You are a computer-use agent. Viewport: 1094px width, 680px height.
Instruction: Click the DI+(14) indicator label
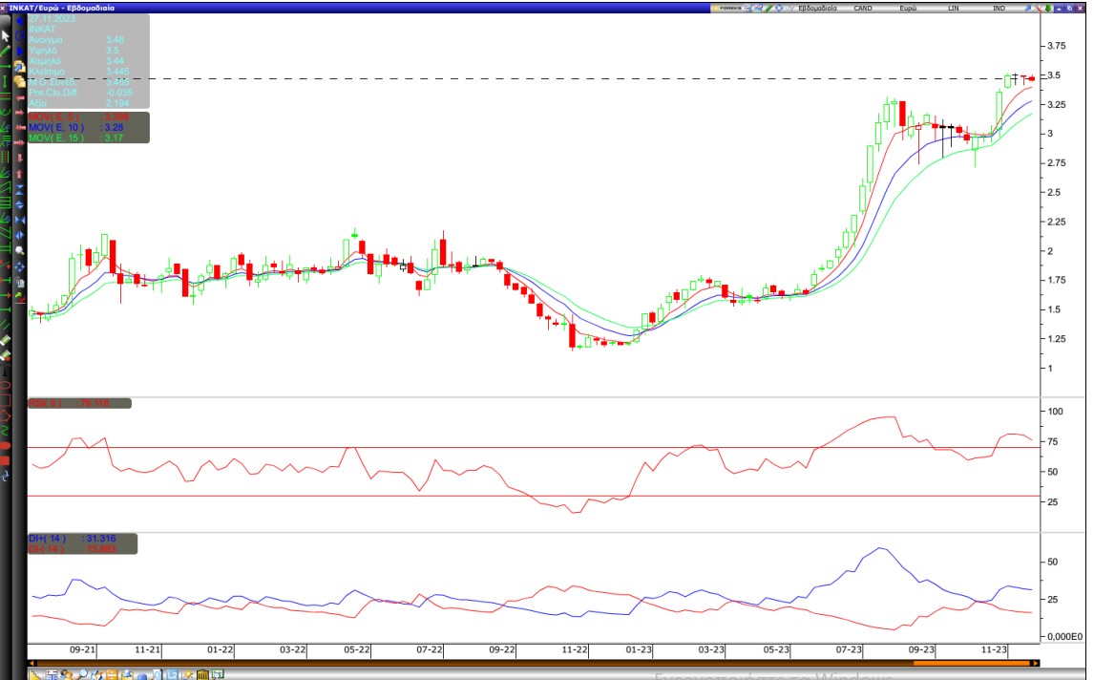point(46,539)
